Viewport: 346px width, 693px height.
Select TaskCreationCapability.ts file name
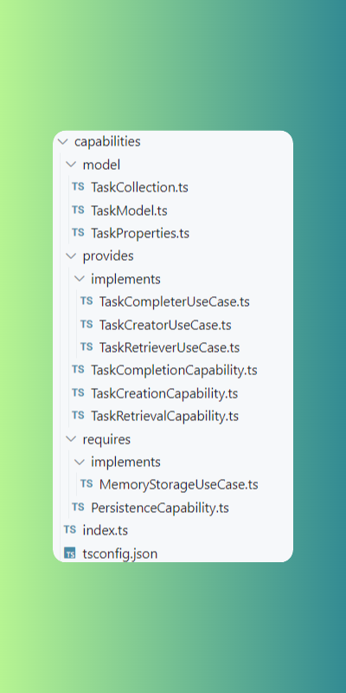(x=164, y=393)
